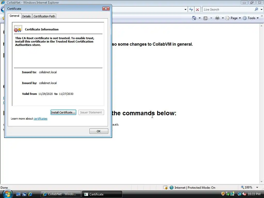
Task: Confirm the Certificate dialog with OK
Action: click(x=99, y=131)
